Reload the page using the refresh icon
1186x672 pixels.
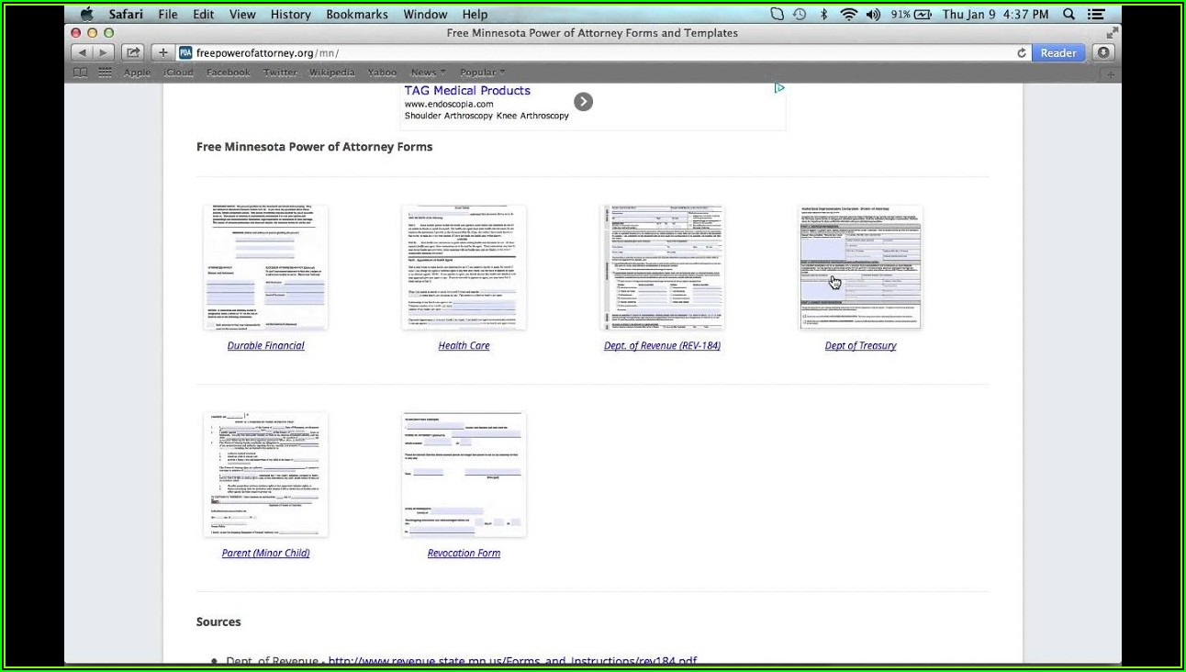1022,53
